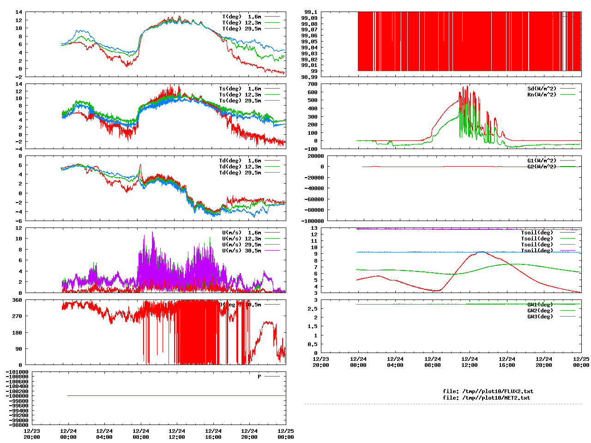Click the "-99400" pressure axis label
This screenshot has width=591, height=443.
[19, 410]
